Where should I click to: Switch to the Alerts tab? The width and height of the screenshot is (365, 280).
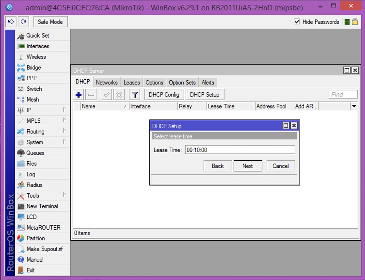(x=208, y=82)
